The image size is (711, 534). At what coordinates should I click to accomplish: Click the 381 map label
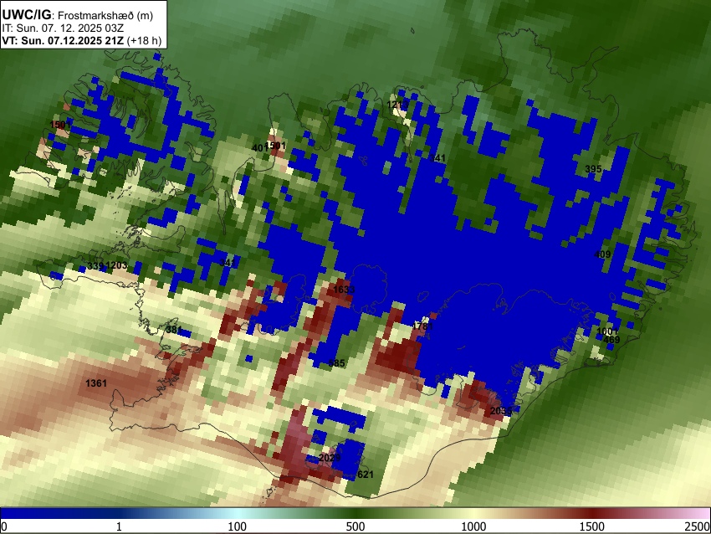(174, 330)
